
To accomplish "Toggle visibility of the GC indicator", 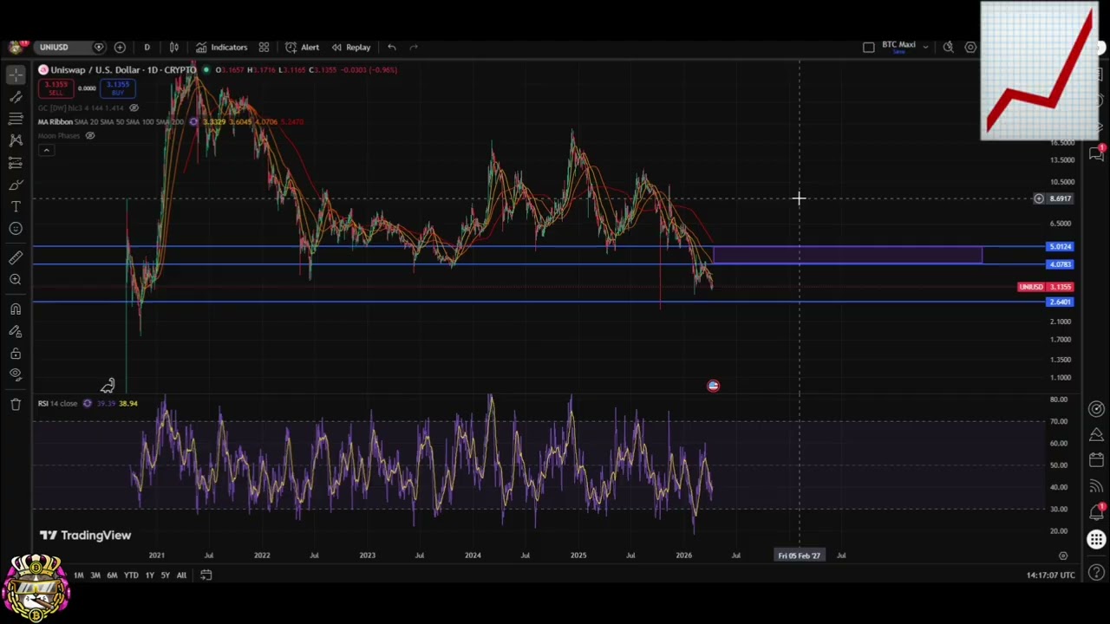I will (134, 107).
